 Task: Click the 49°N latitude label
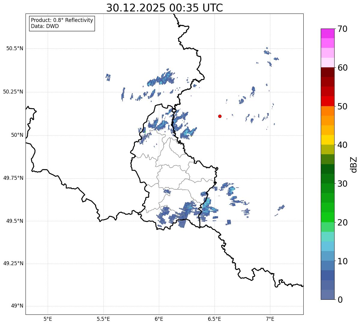[17, 306]
